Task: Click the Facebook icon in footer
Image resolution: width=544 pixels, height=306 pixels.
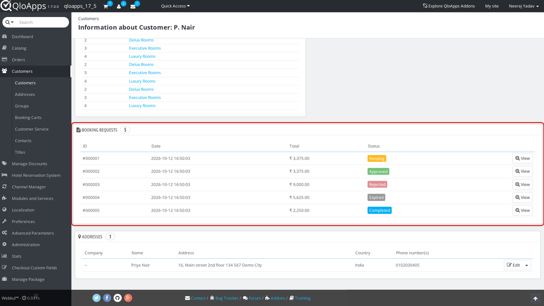Action: [x=107, y=298]
